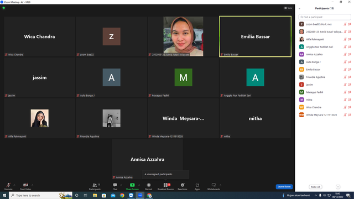Click the green encryption shield icon
This screenshot has width=354, height=199.
click(4, 8)
